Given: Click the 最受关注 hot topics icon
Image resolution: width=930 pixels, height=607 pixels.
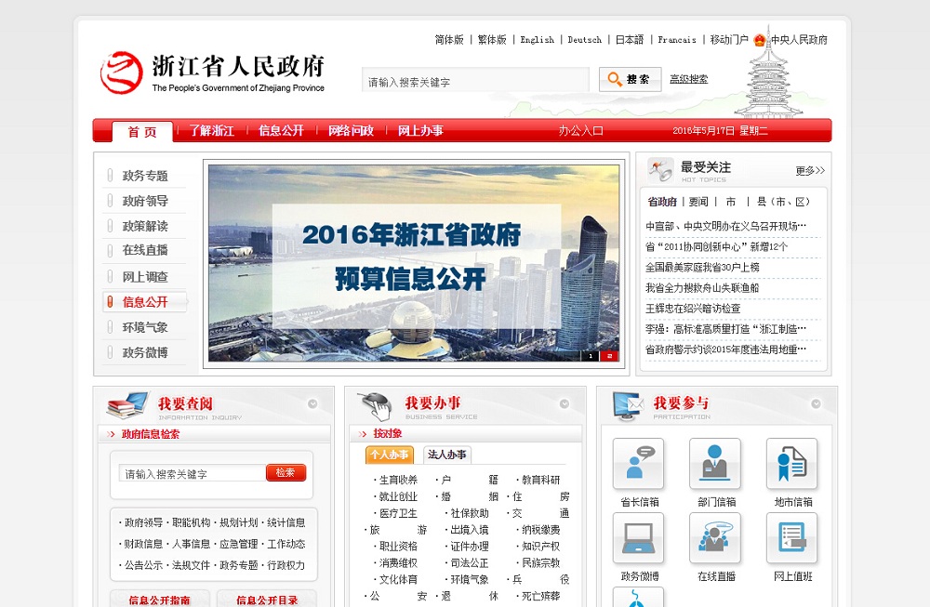Looking at the screenshot, I should 660,171.
